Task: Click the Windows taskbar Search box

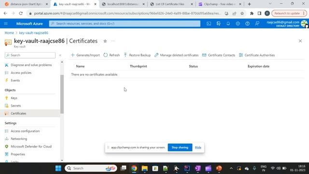Action: click(91, 168)
